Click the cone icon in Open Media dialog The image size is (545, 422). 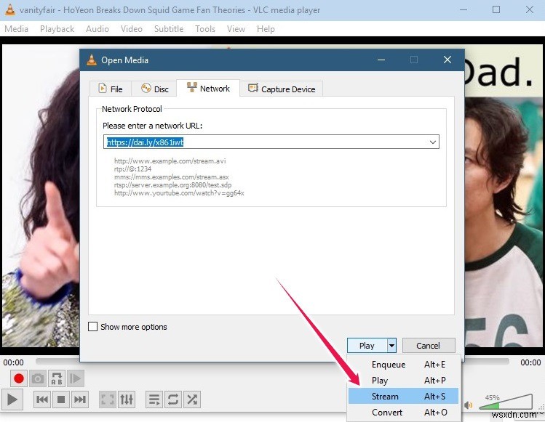pos(92,60)
